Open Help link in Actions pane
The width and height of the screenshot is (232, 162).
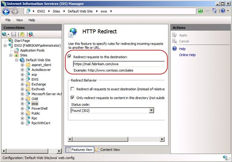(x=182, y=49)
